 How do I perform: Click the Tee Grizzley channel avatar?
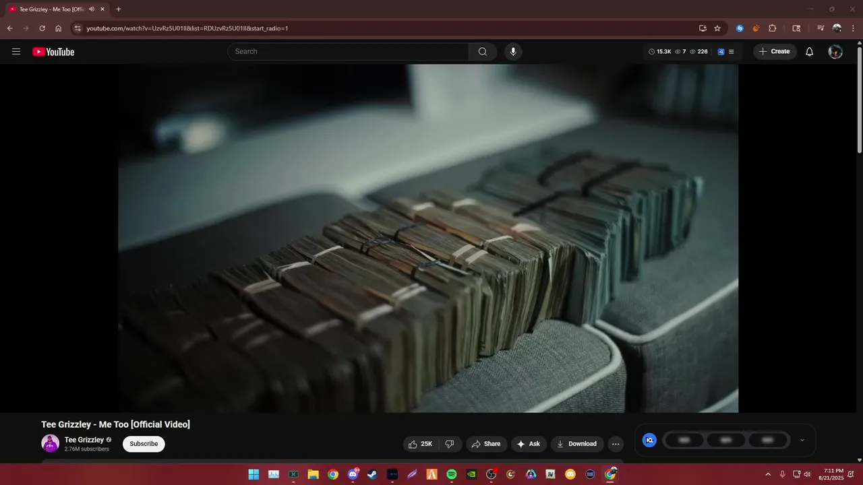click(50, 443)
